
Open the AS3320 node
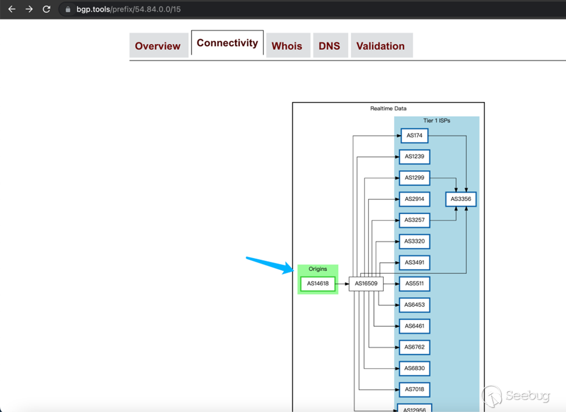tap(414, 241)
